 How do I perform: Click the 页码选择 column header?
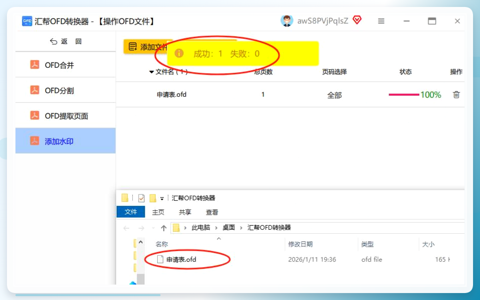click(x=334, y=72)
